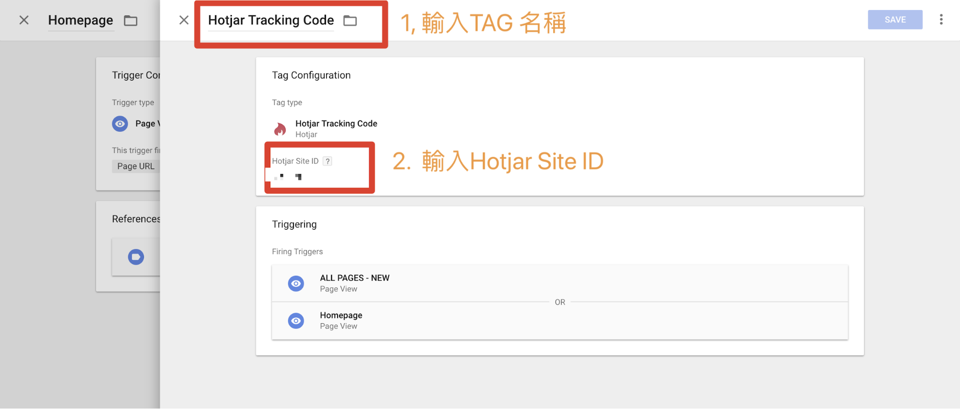Edit the Hotjar Tracking Code tag name field
The height and width of the screenshot is (409, 960).
point(271,21)
